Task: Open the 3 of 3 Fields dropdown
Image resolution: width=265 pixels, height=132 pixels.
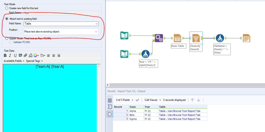Action: (124, 100)
